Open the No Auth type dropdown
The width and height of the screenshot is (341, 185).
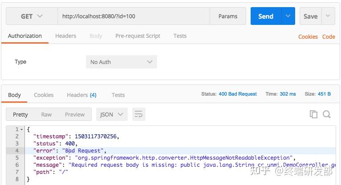click(121, 62)
